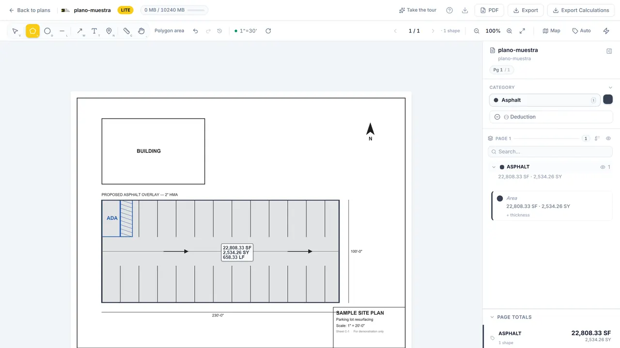The image size is (620, 348).
Task: Choose the Select pointer tool
Action: (15, 31)
